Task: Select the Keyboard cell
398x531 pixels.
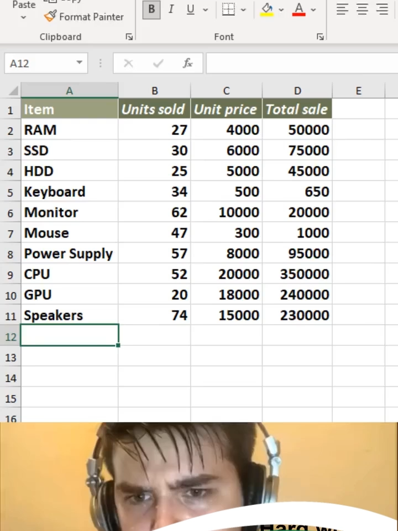Action: point(70,192)
